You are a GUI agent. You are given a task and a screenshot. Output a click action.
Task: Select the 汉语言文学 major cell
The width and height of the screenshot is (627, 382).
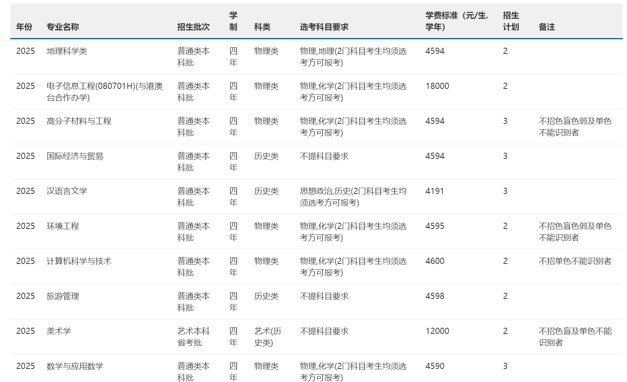click(x=67, y=191)
